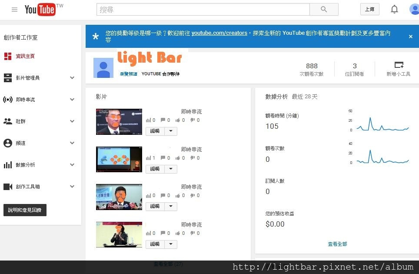419x274 pixels.
Task: Open the hamburger guide menu
Action: 14,10
